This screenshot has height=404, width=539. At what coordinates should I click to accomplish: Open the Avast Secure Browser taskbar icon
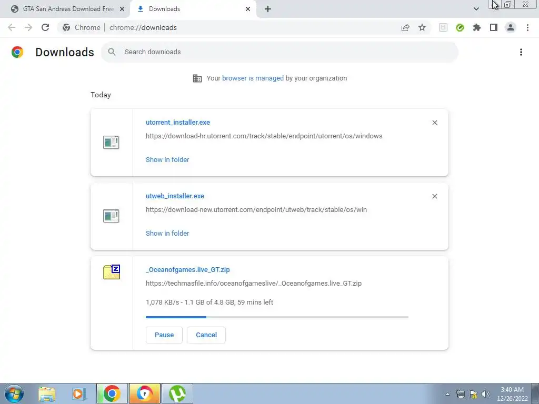(144, 393)
